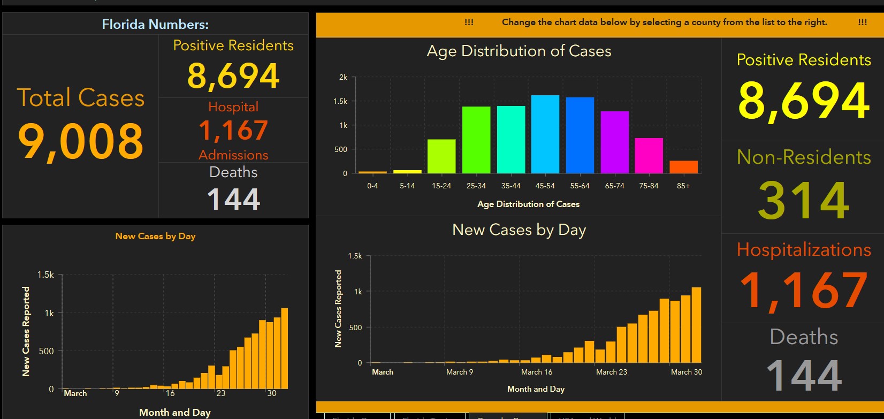Click the teal 35-44 age bar

(x=511, y=140)
